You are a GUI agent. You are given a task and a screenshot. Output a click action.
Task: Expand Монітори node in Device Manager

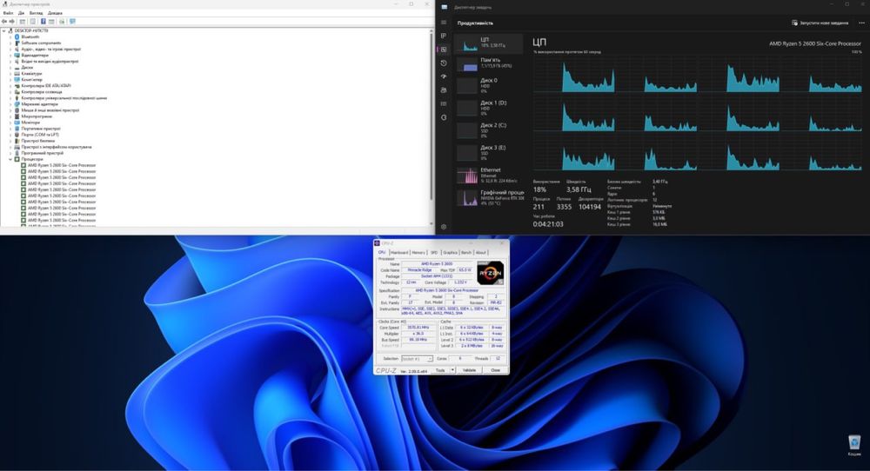(x=10, y=123)
